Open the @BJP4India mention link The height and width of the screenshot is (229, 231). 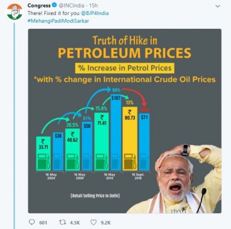[x=95, y=13]
